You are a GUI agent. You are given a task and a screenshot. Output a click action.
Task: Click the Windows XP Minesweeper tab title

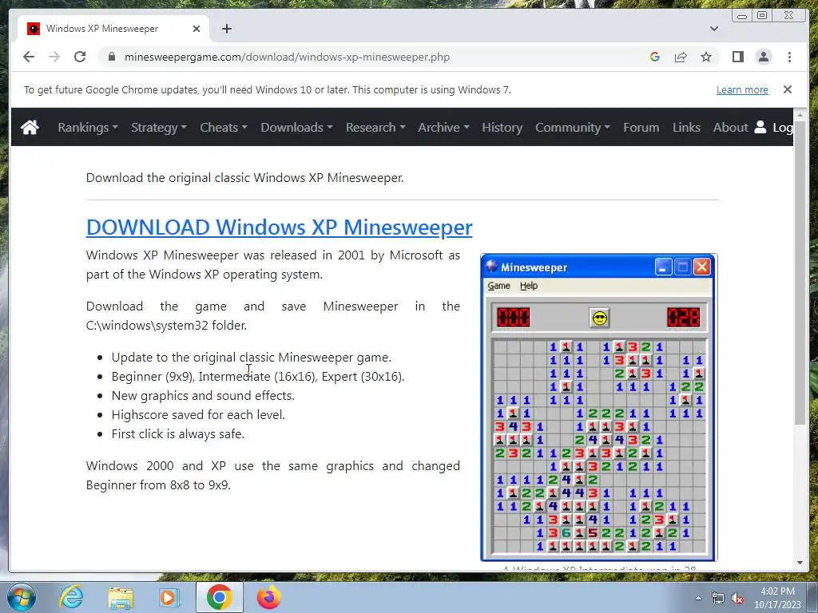[x=102, y=29]
